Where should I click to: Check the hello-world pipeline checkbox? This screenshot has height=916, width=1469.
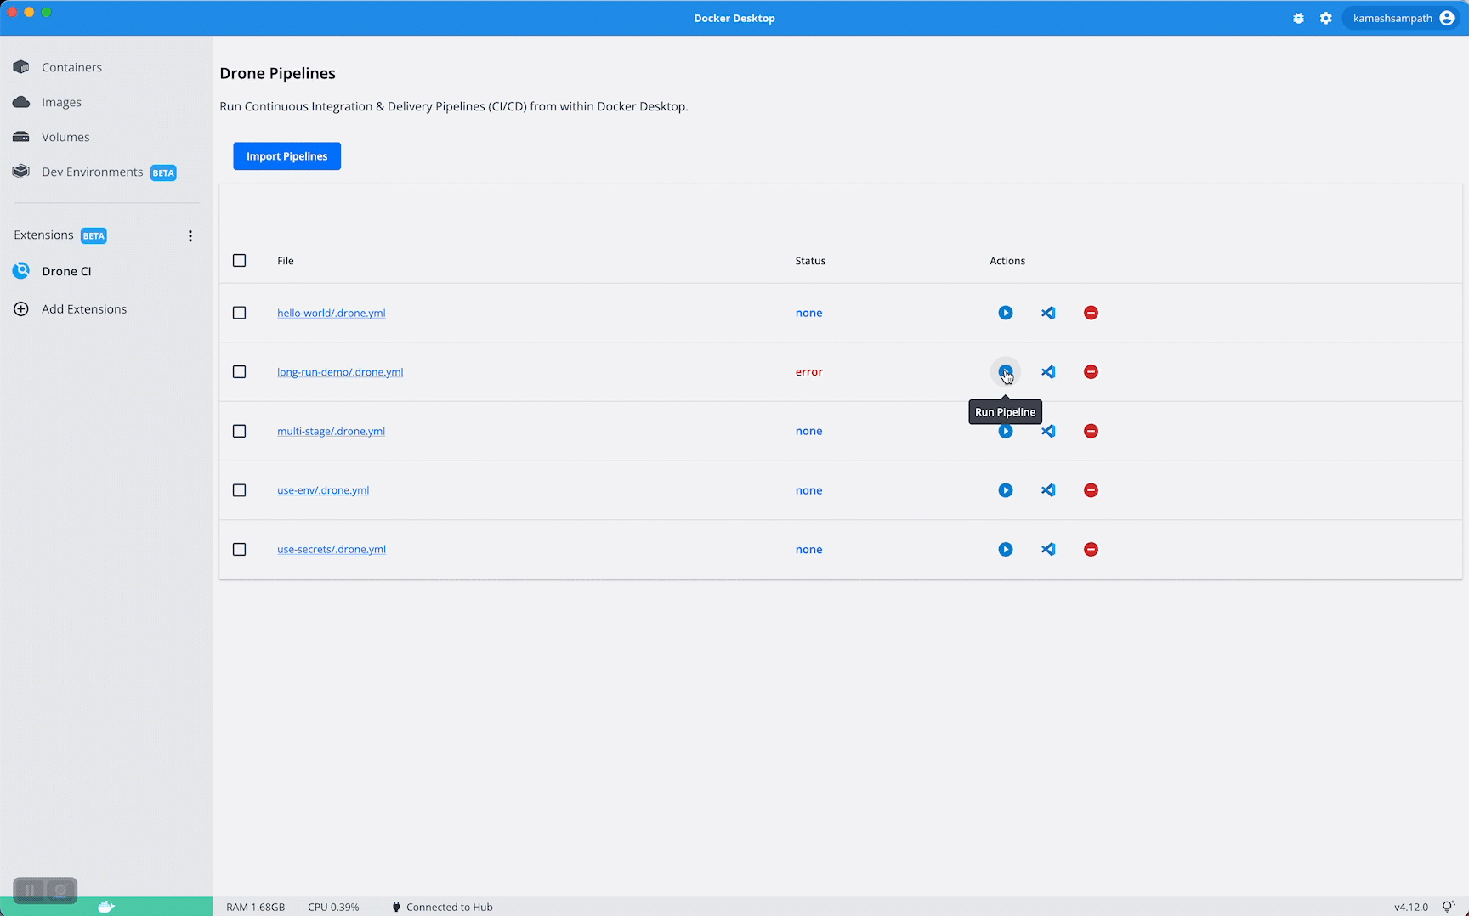[240, 313]
